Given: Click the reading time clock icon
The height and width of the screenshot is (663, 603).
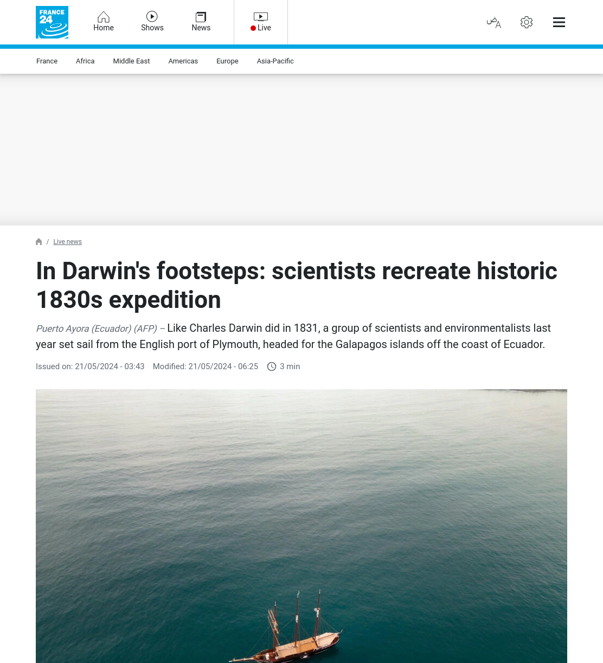Looking at the screenshot, I should [272, 366].
